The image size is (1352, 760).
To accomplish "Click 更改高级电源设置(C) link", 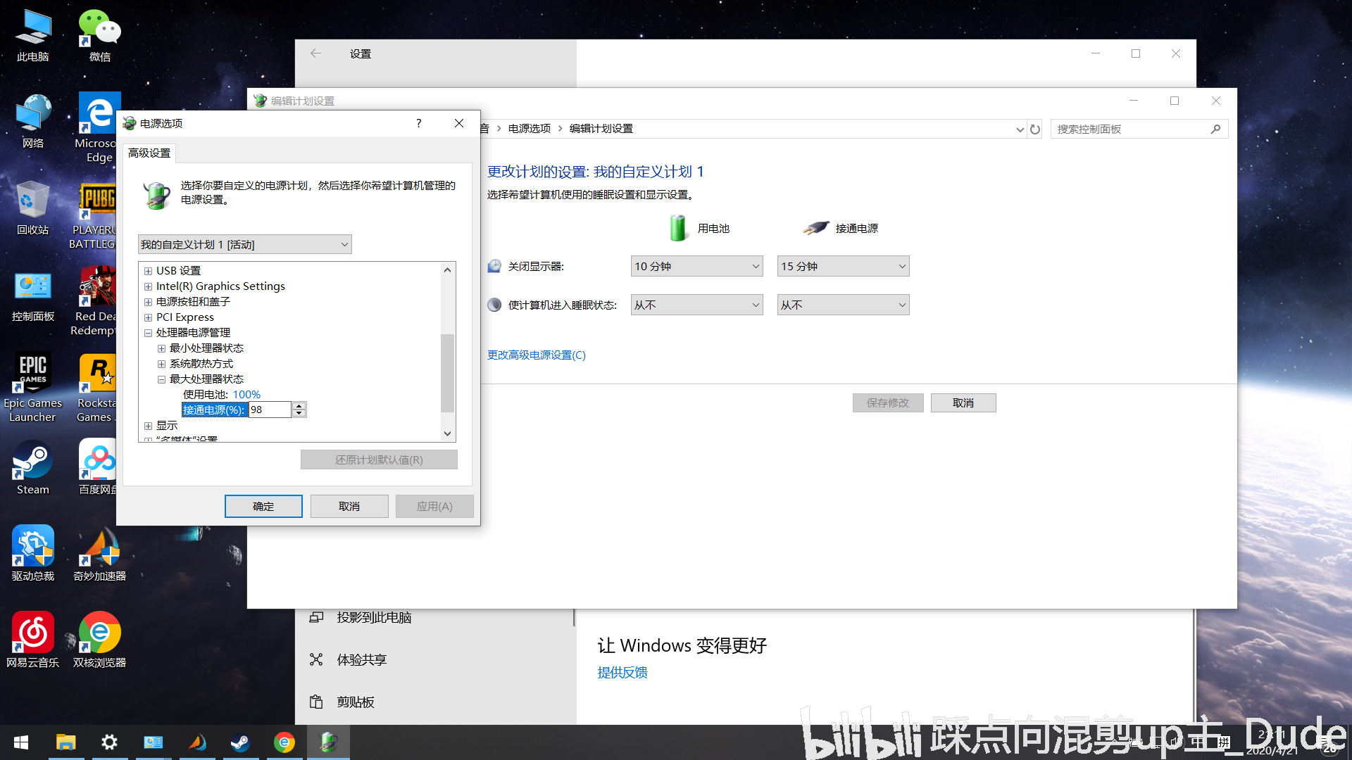I will click(537, 355).
